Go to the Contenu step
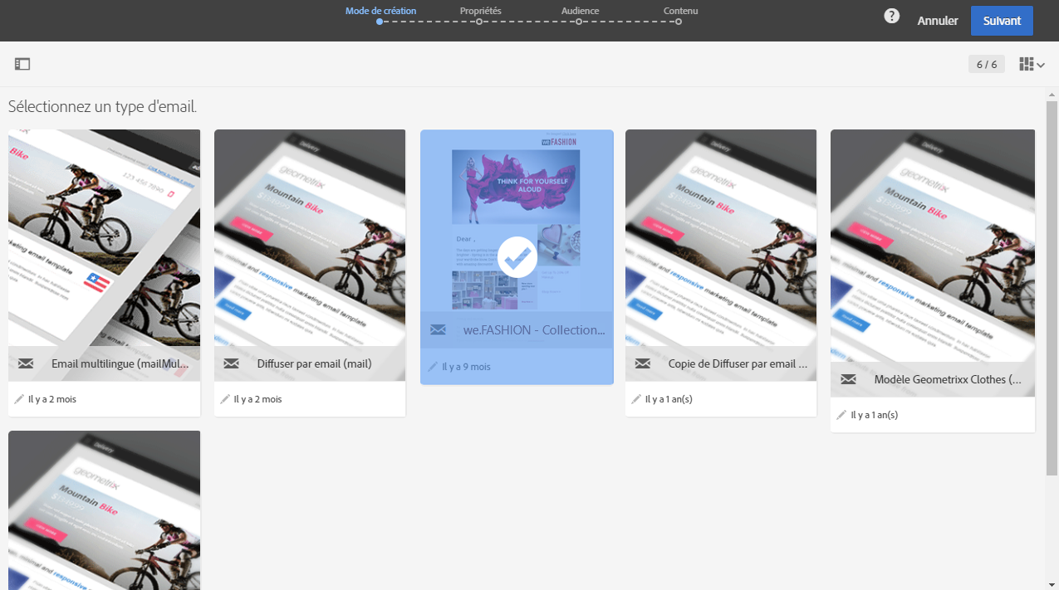 click(x=679, y=12)
